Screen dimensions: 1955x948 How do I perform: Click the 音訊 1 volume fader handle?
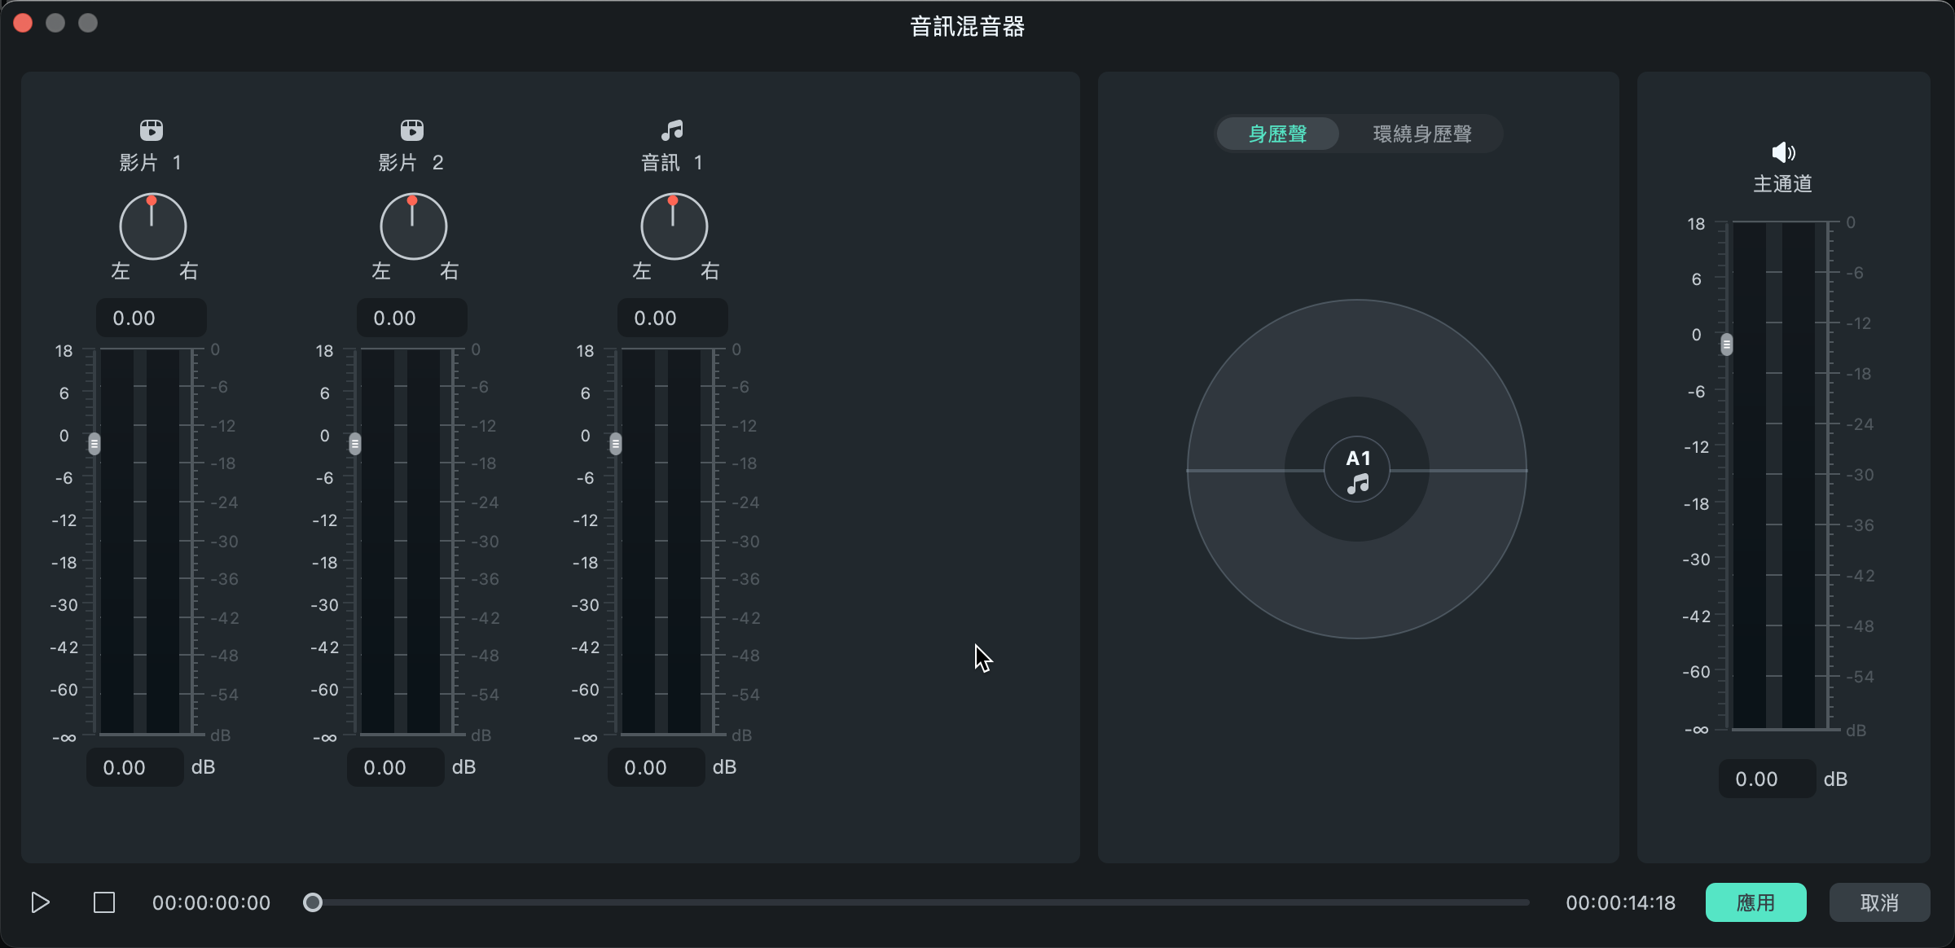616,444
